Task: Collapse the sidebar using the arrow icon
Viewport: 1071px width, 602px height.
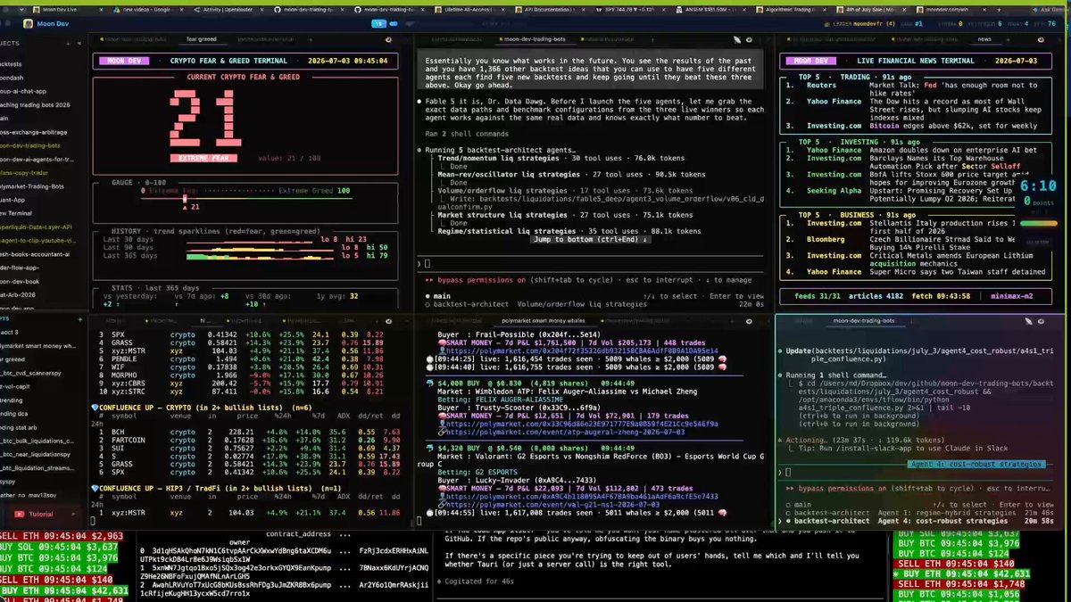Action: click(81, 43)
